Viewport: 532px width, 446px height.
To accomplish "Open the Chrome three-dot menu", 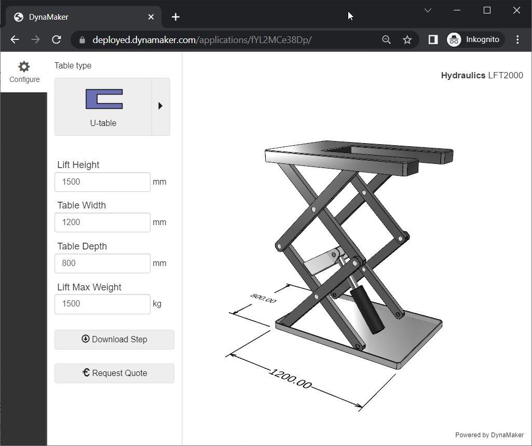I will click(x=517, y=39).
